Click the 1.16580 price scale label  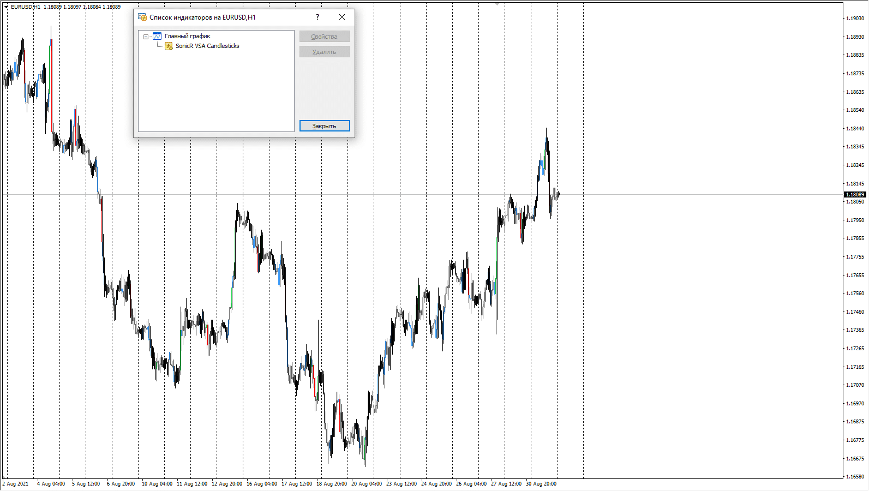click(x=855, y=477)
